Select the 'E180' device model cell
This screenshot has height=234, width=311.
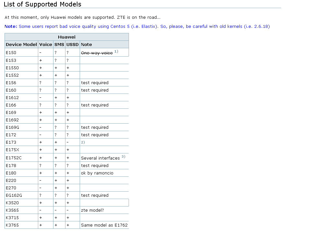pos(21,173)
